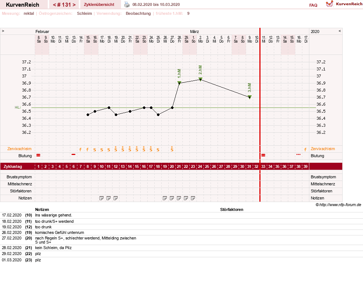
Task: Click the temperature point on February 15
Action: 88,115
